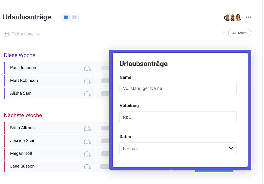Image resolution: width=264 pixels, height=184 pixels.
Task: Click the Teilen share button
Action: (x=239, y=33)
